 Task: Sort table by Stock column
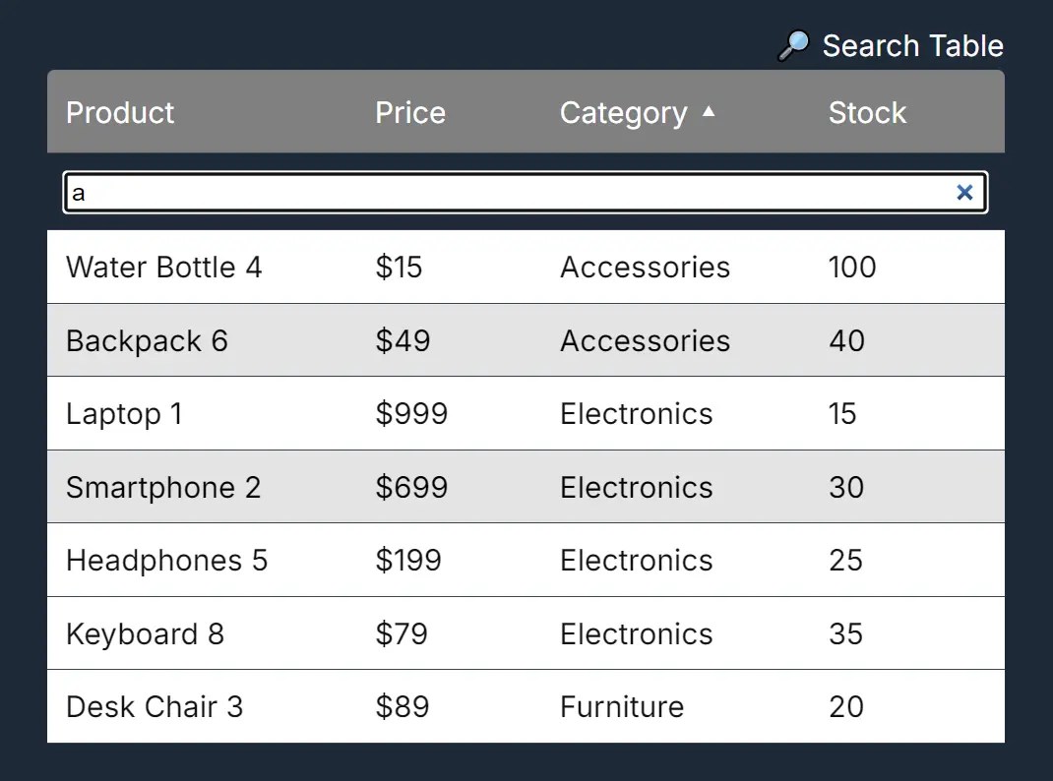867,113
